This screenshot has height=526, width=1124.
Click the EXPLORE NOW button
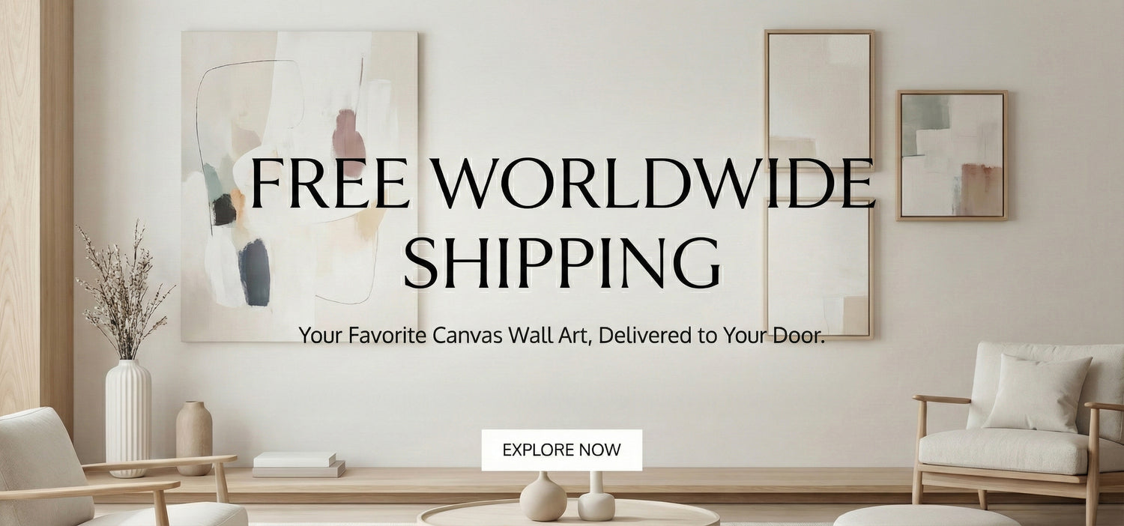pyautogui.click(x=561, y=450)
